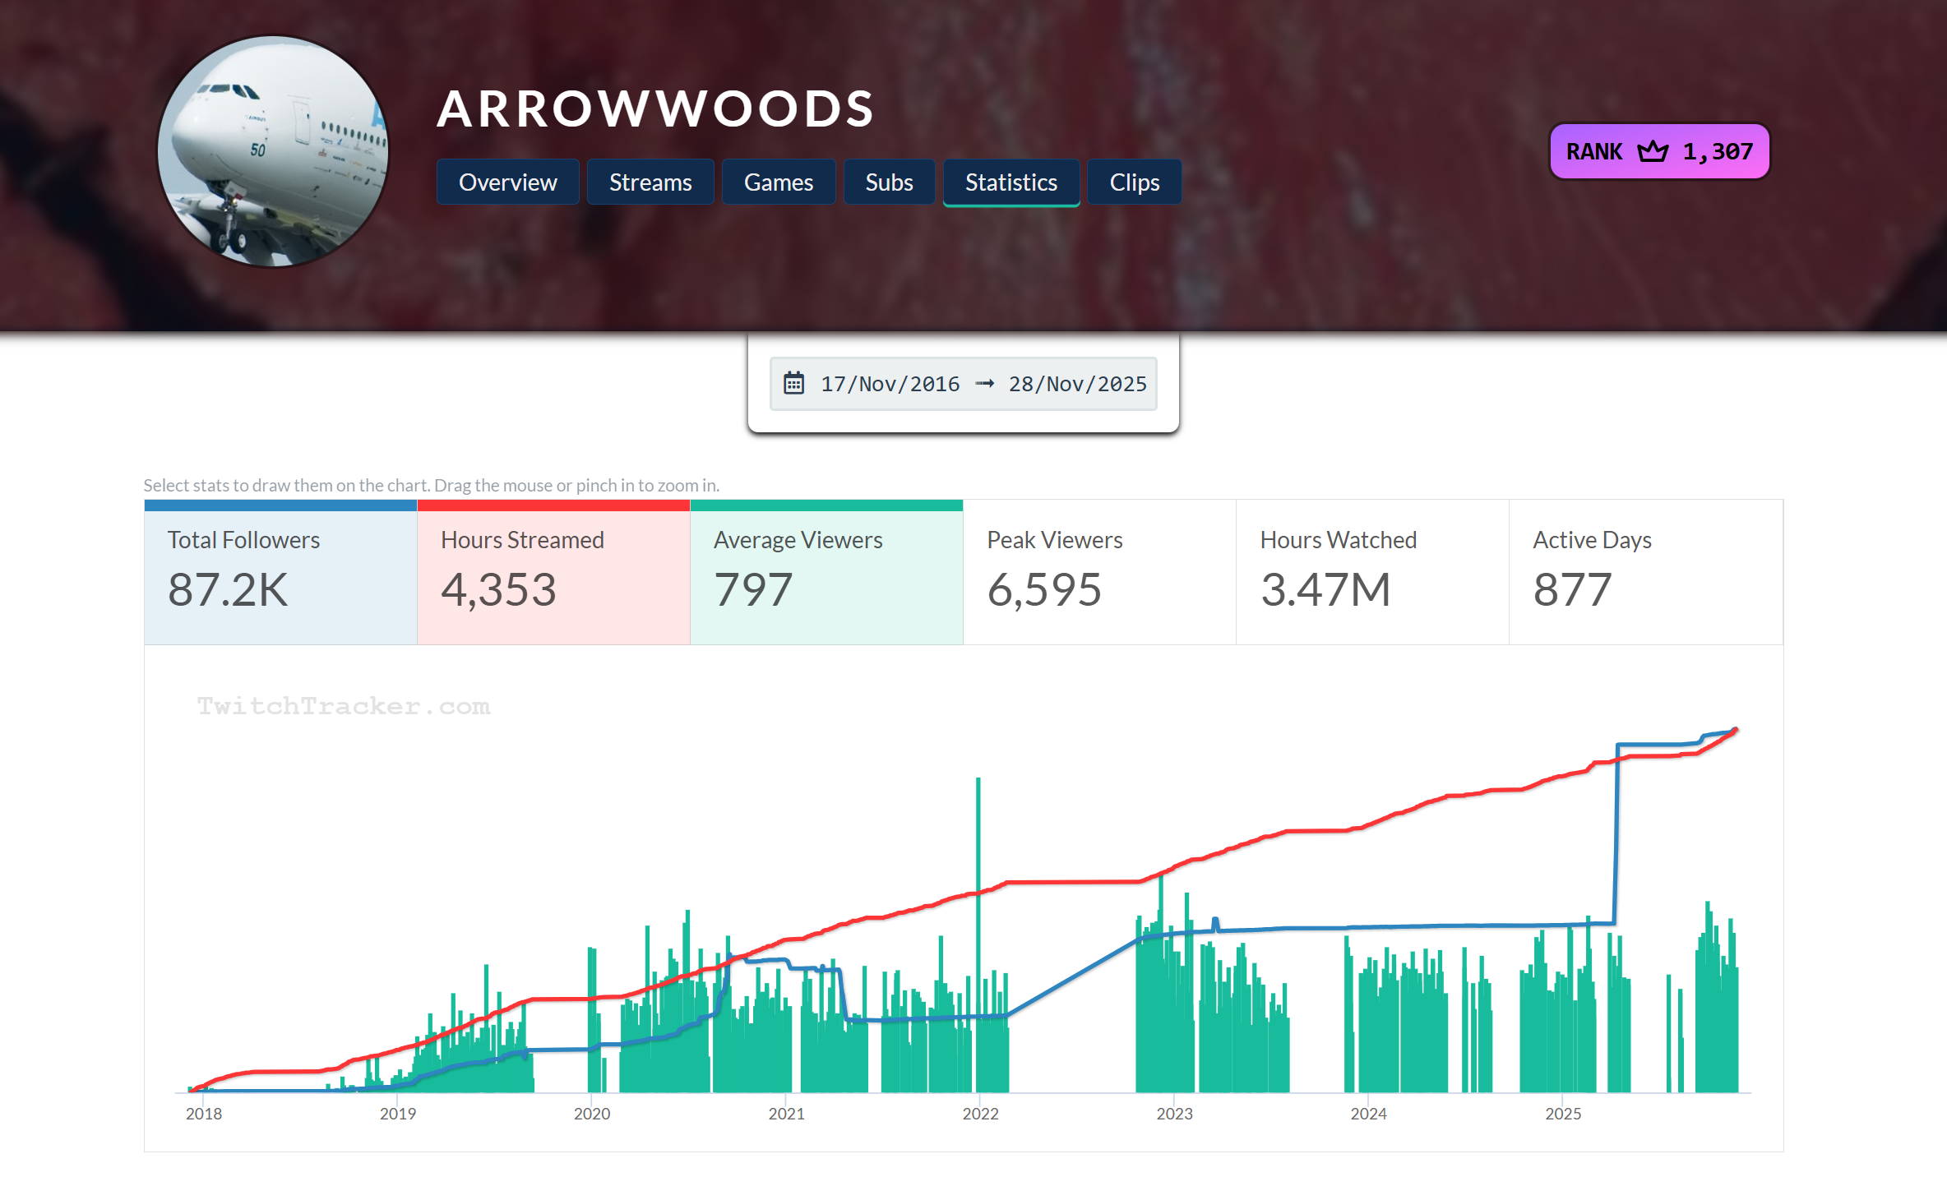This screenshot has width=1947, height=1200.
Task: Go to the Games tab
Action: click(778, 182)
